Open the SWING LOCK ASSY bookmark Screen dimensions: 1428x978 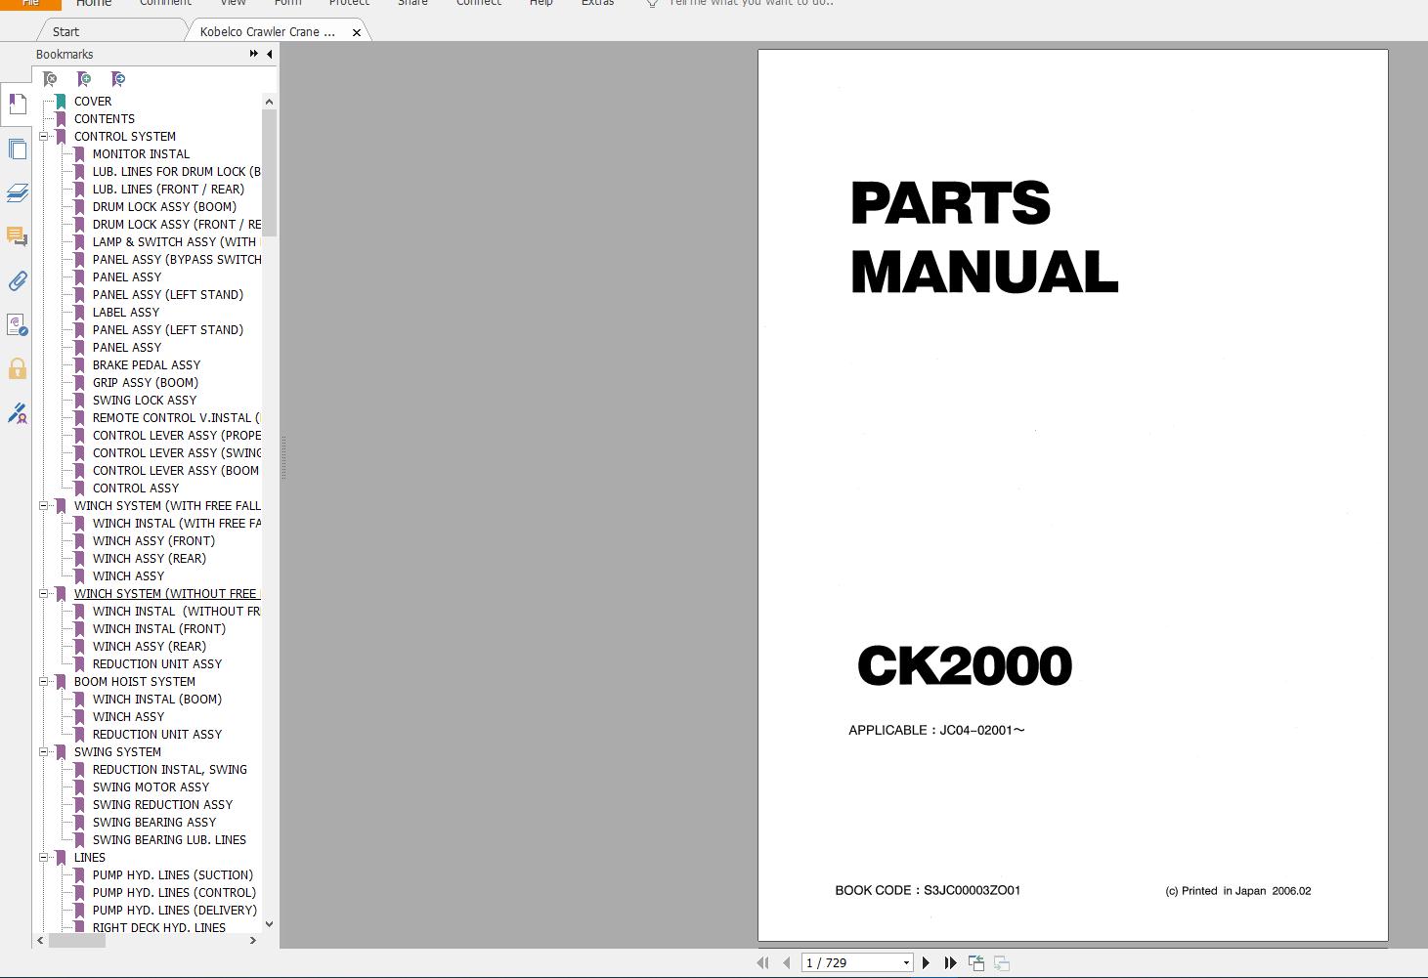pos(145,401)
